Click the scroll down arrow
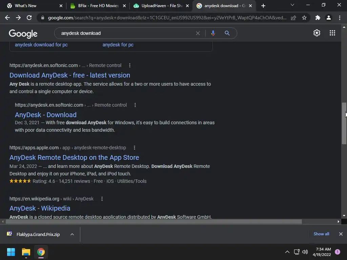 [x=344, y=216]
